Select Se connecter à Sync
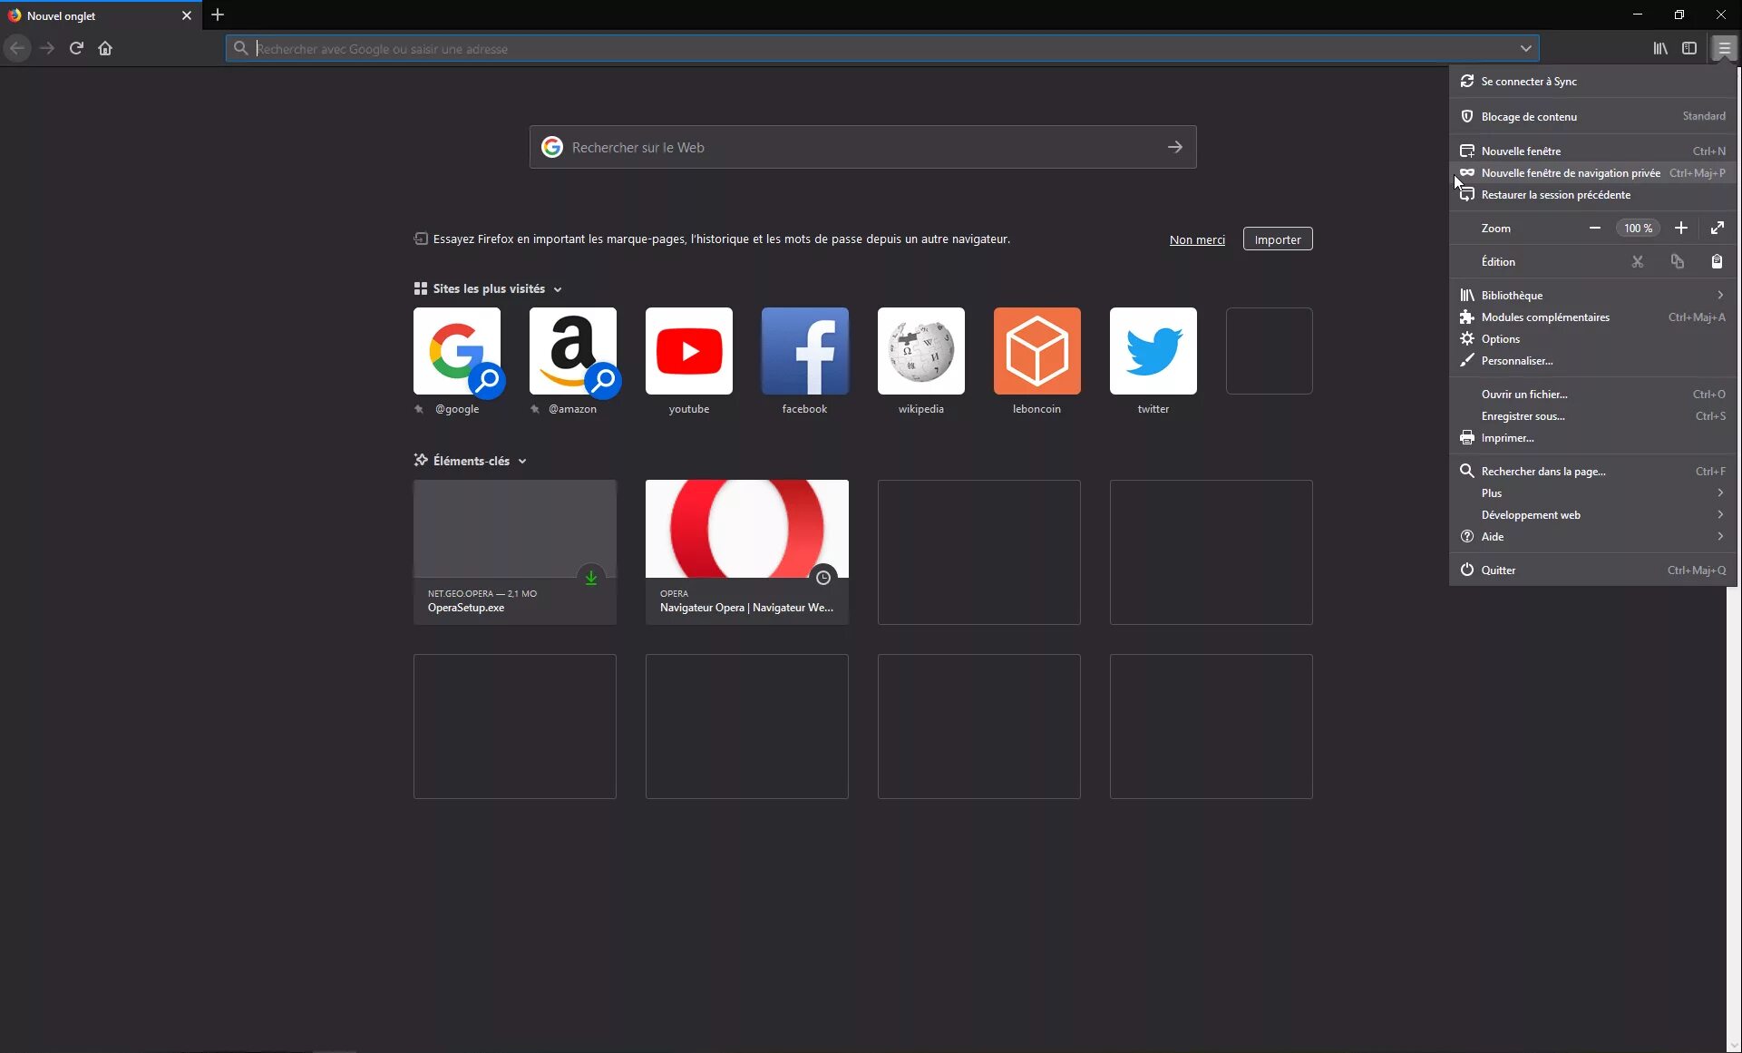This screenshot has width=1742, height=1053. point(1592,81)
